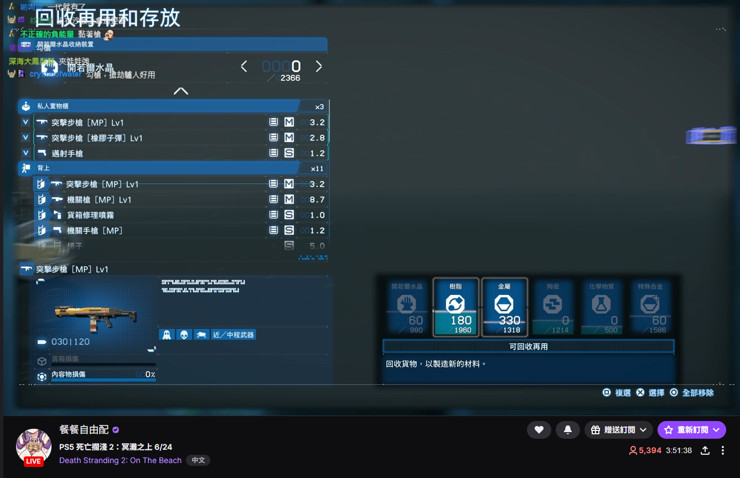Expand the 贈送訂閱 dropdown arrow
This screenshot has width=740, height=478.
tap(643, 430)
